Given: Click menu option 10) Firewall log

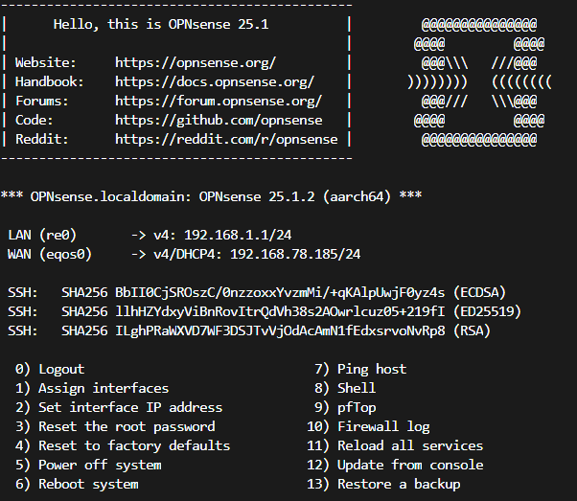Looking at the screenshot, I should click(368, 426).
